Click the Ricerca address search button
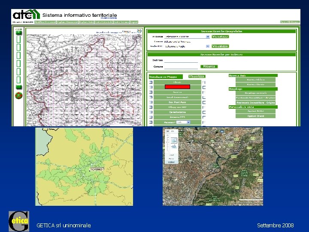The height and width of the screenshot is (232, 309). tap(209, 67)
